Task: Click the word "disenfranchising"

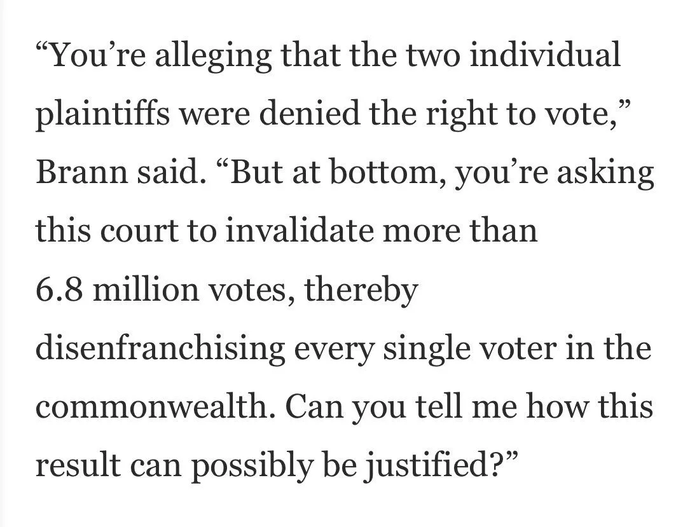Action: [160, 348]
